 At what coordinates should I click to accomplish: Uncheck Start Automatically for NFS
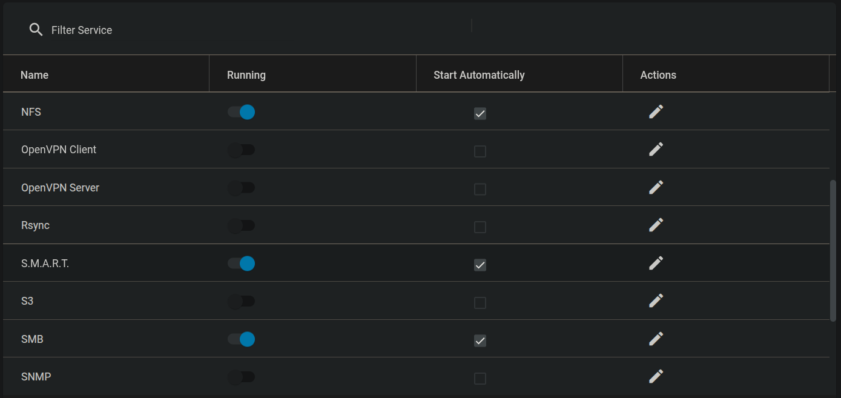[480, 113]
